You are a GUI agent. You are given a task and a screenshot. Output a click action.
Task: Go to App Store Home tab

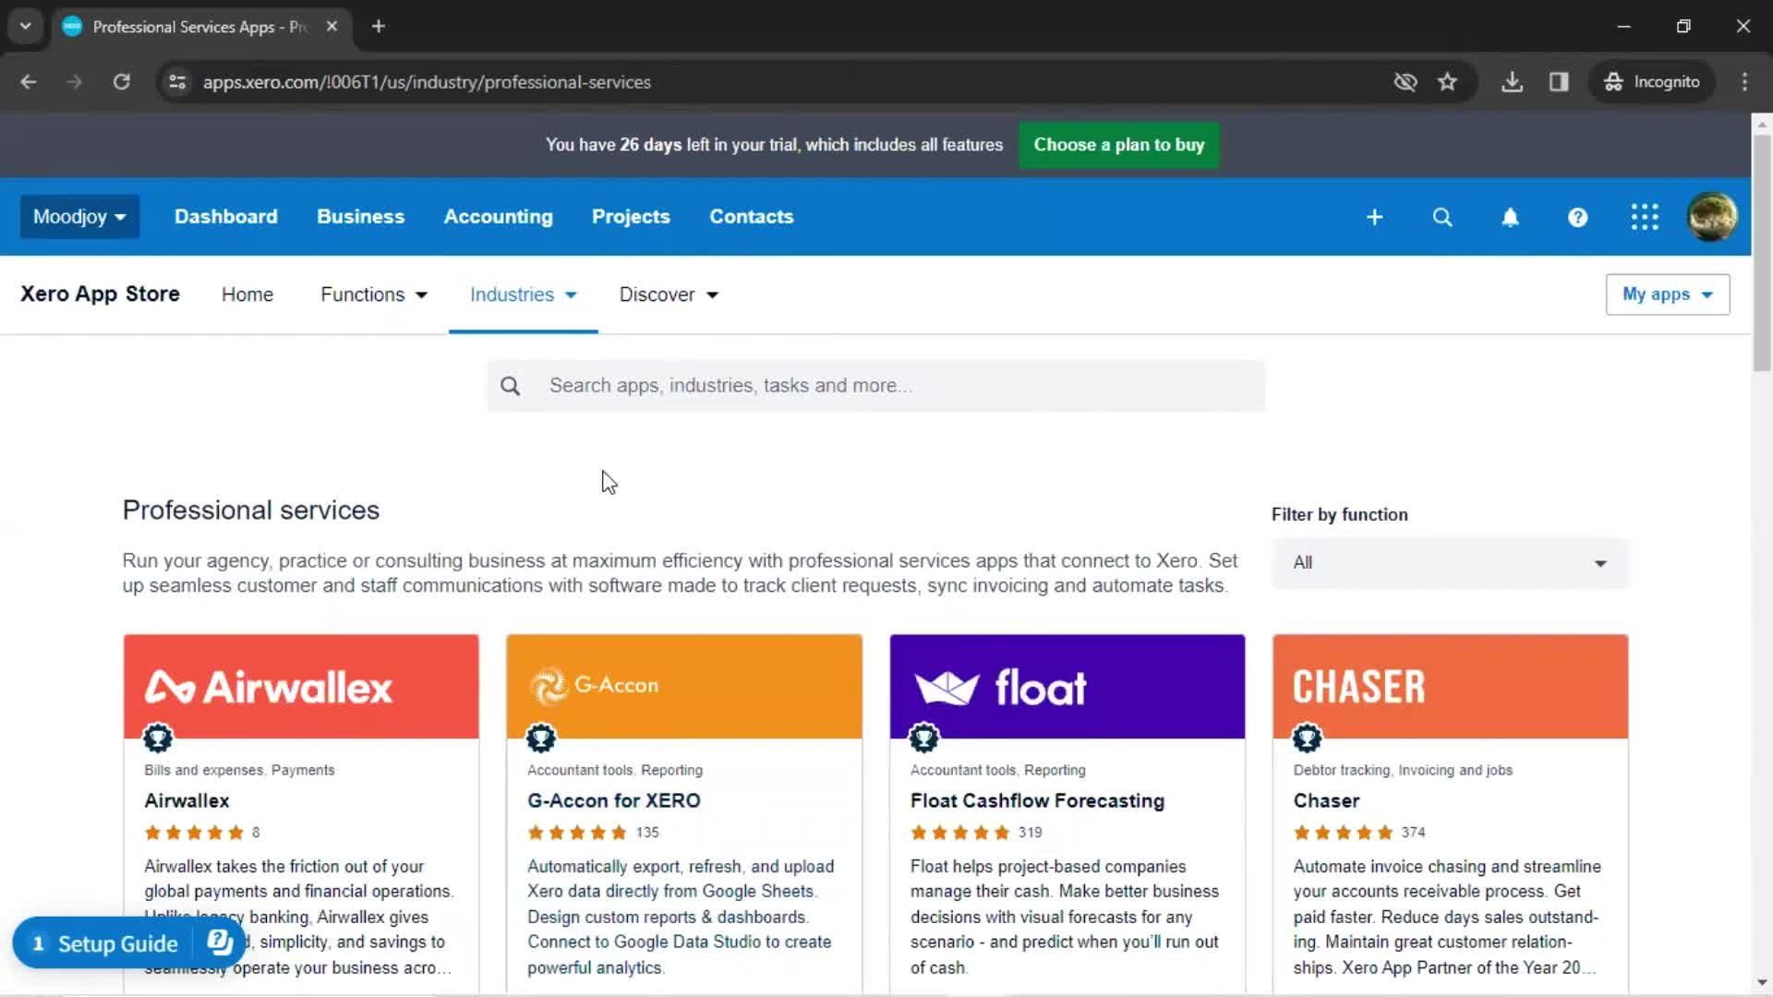(x=247, y=294)
